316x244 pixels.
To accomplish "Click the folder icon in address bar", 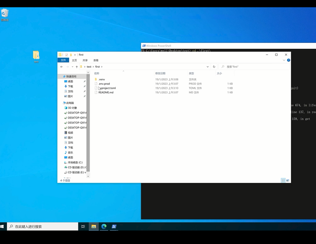I will tap(81, 67).
